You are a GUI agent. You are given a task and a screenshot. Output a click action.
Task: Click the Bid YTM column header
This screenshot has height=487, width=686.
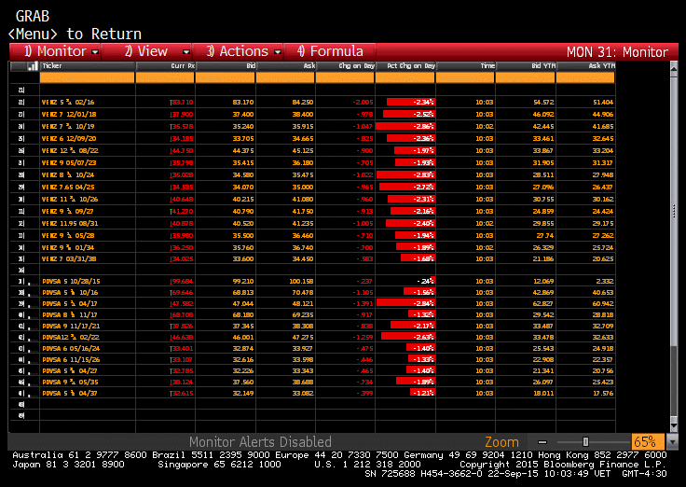coord(526,66)
